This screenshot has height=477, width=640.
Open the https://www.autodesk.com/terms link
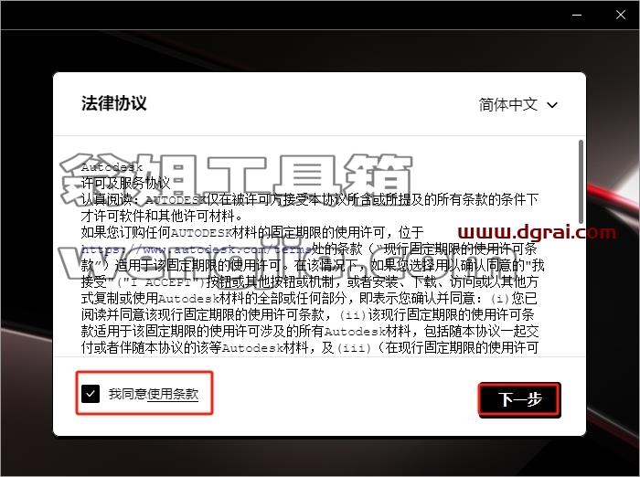click(196, 249)
